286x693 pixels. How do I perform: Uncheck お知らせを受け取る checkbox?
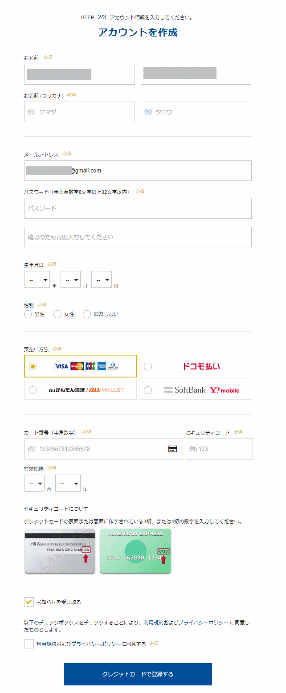[29, 602]
